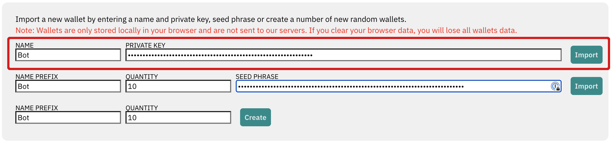Viewport: 614px width, 144px height.
Task: Select Name Prefix field beside Seed Phrase quantity
Action: tap(68, 86)
